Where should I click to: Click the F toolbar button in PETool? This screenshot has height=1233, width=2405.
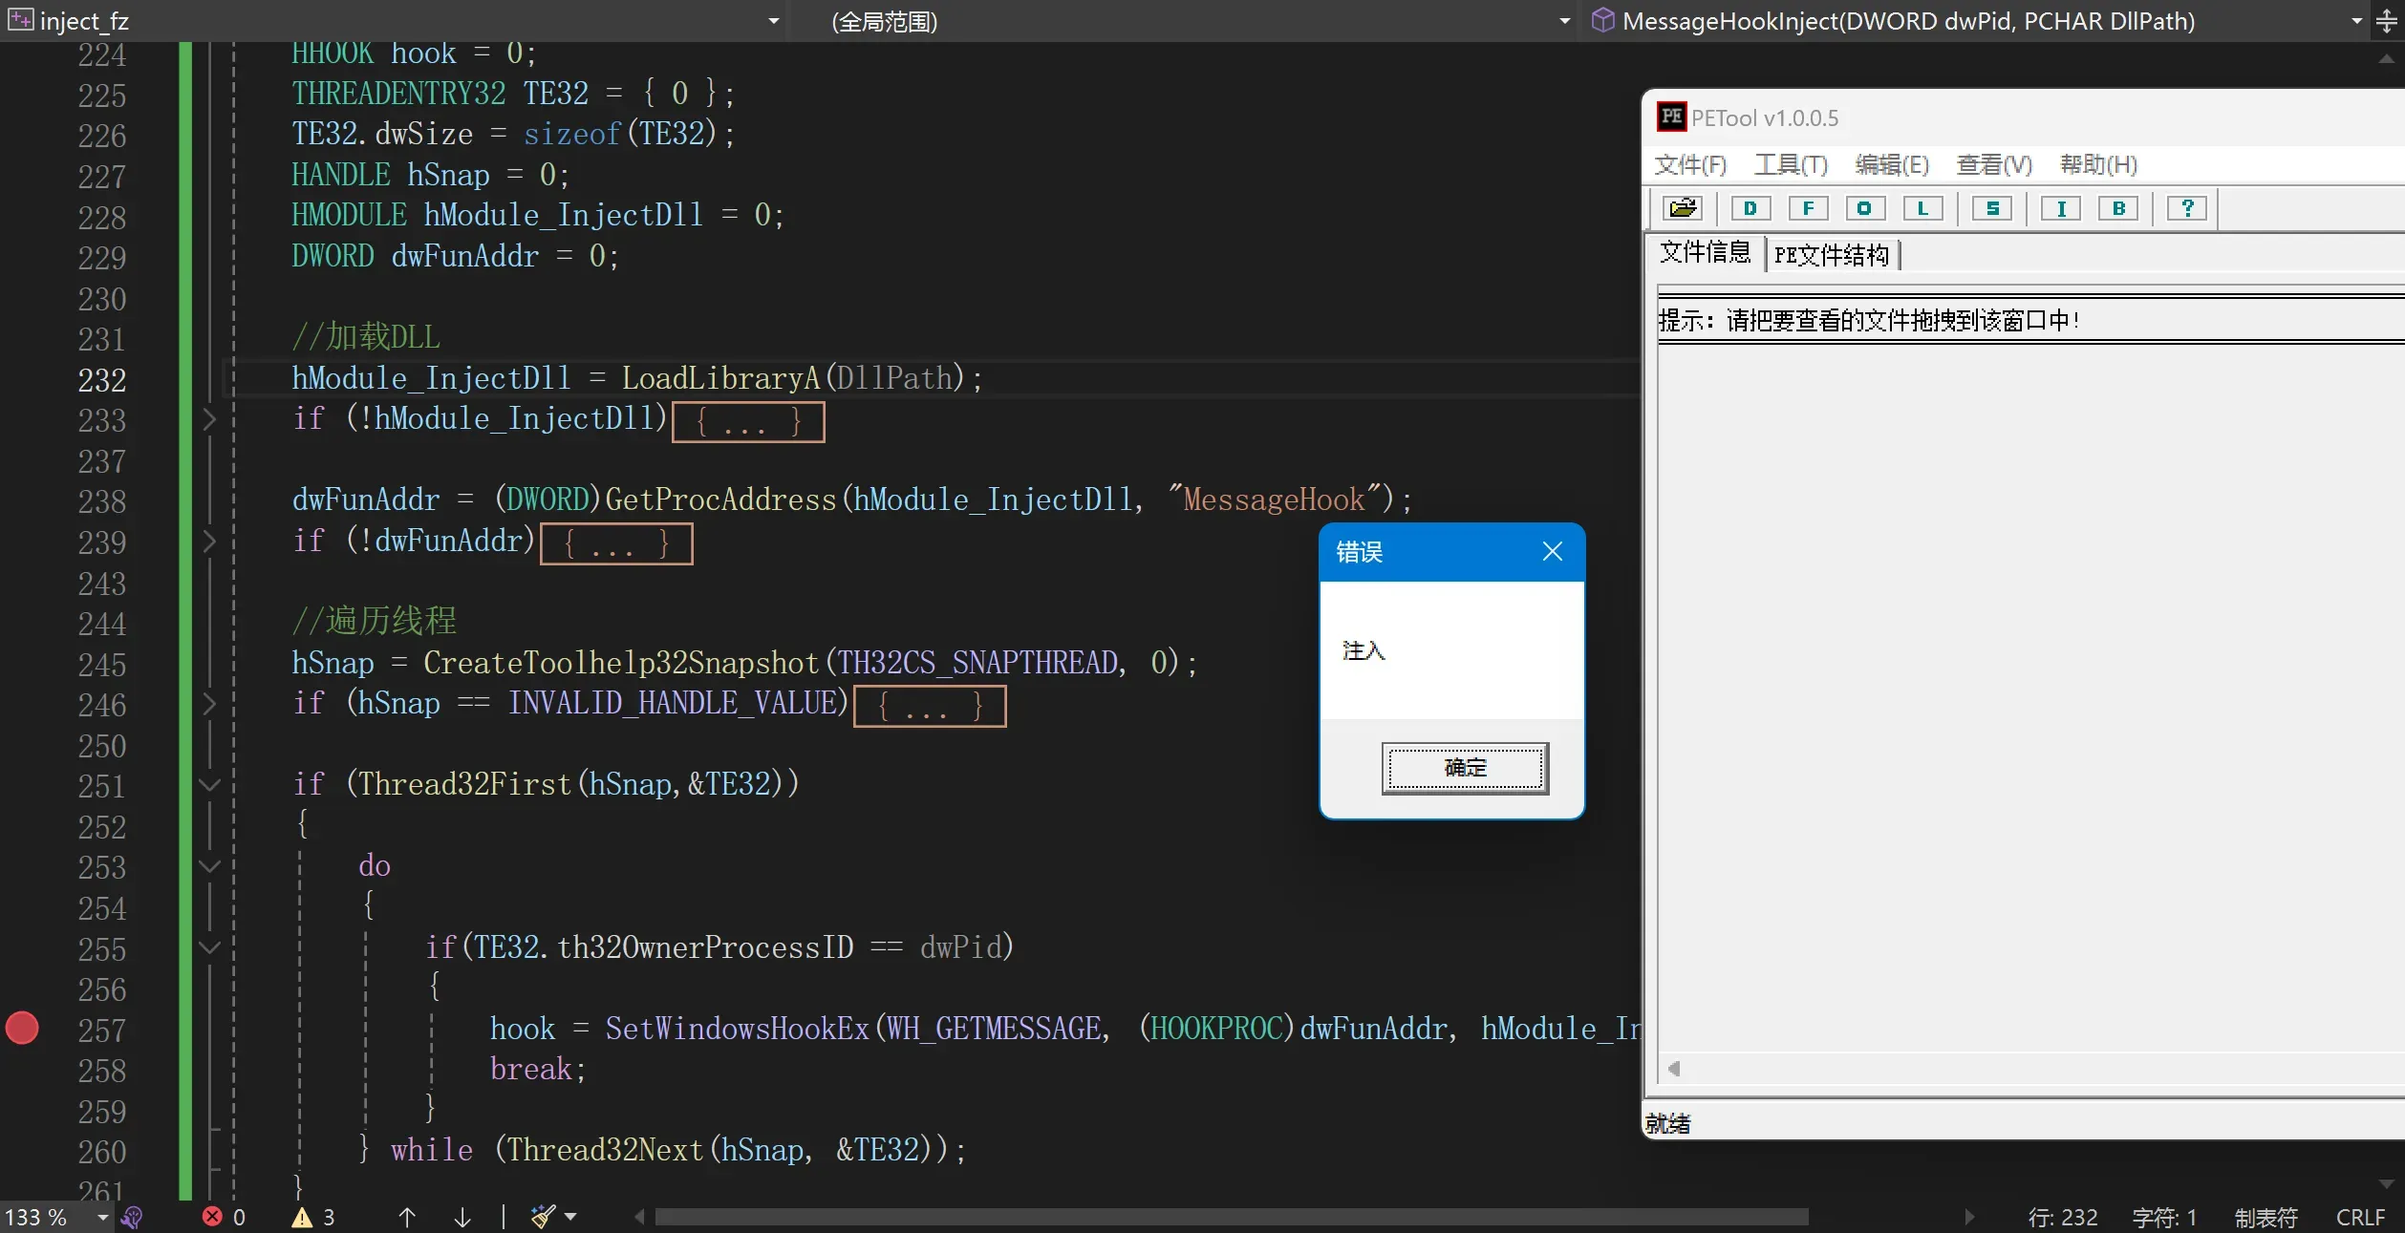tap(1808, 208)
